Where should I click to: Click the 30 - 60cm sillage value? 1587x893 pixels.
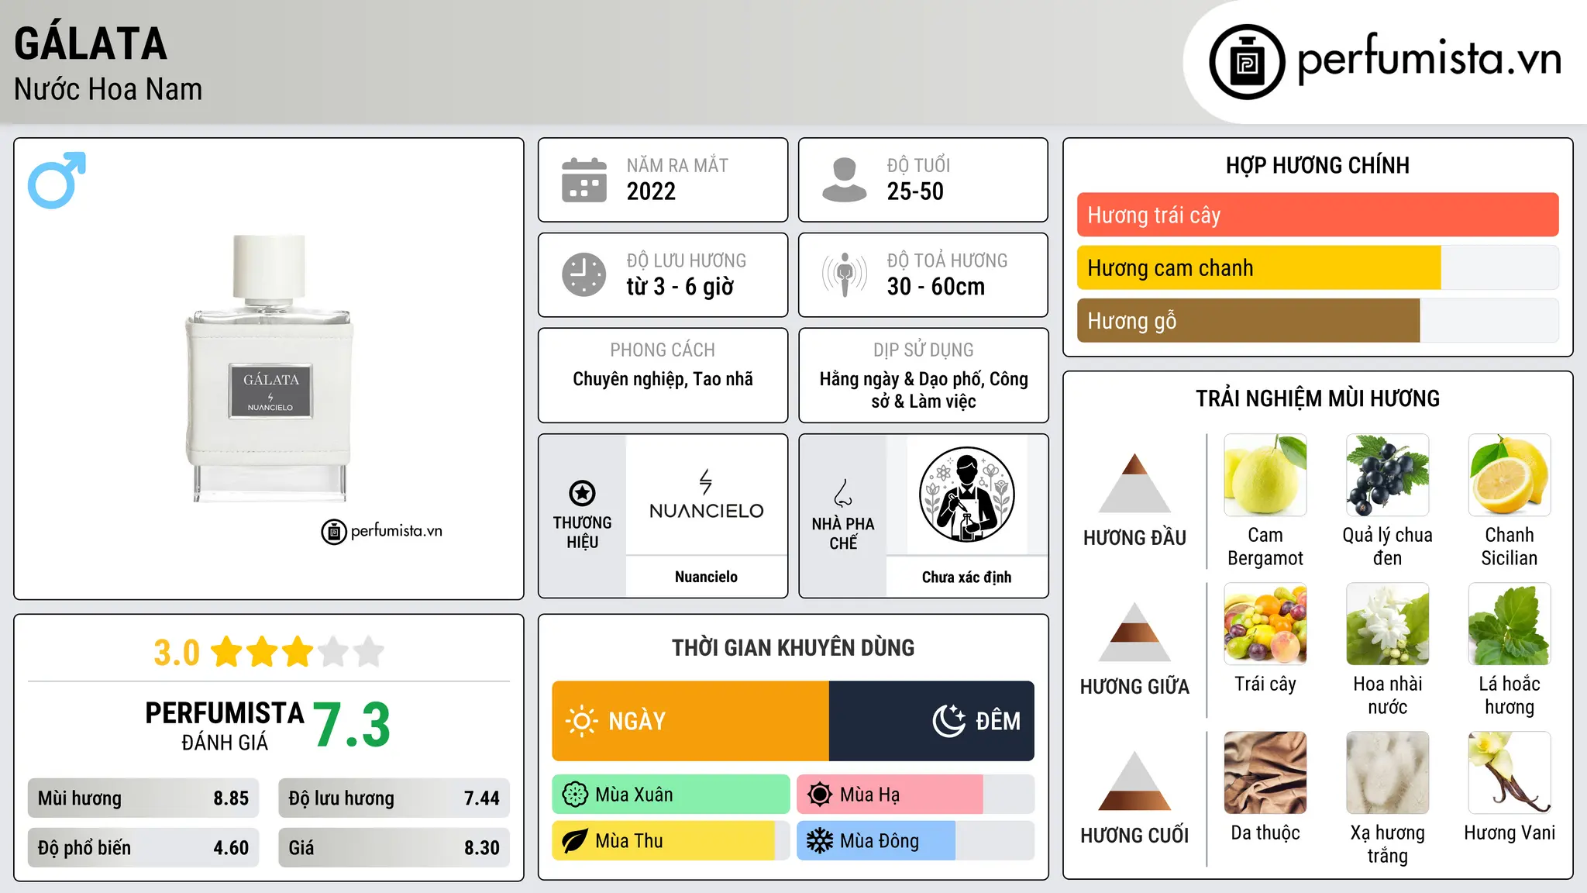click(x=936, y=287)
